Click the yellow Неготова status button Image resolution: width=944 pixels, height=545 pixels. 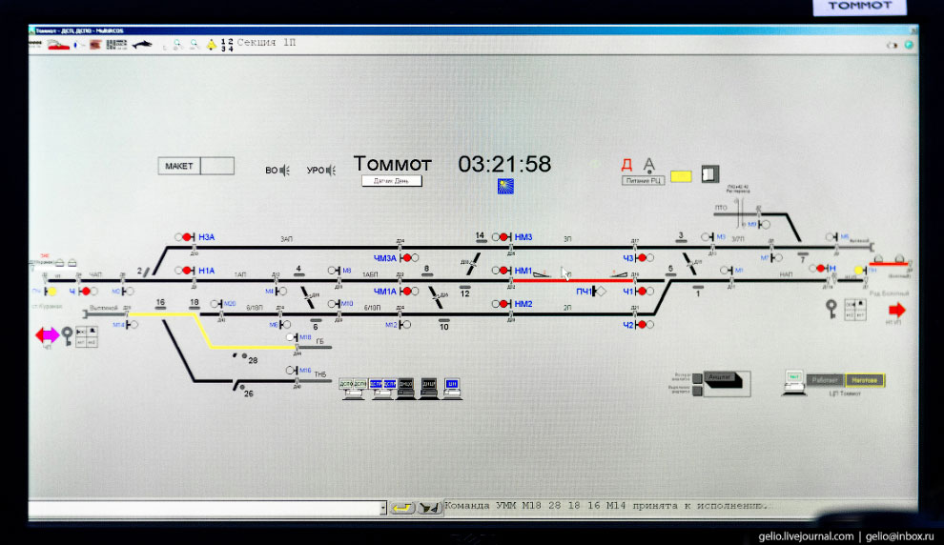(x=865, y=380)
